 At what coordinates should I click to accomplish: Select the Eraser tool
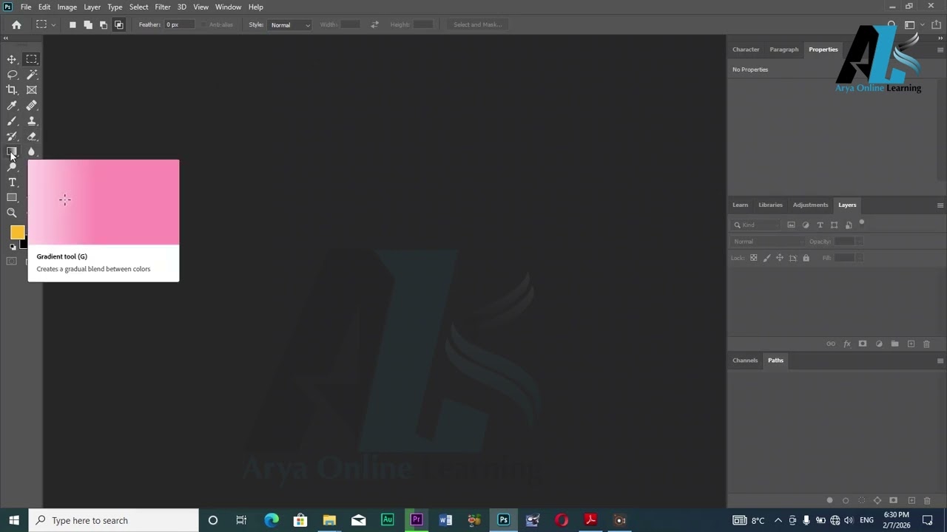pos(32,137)
